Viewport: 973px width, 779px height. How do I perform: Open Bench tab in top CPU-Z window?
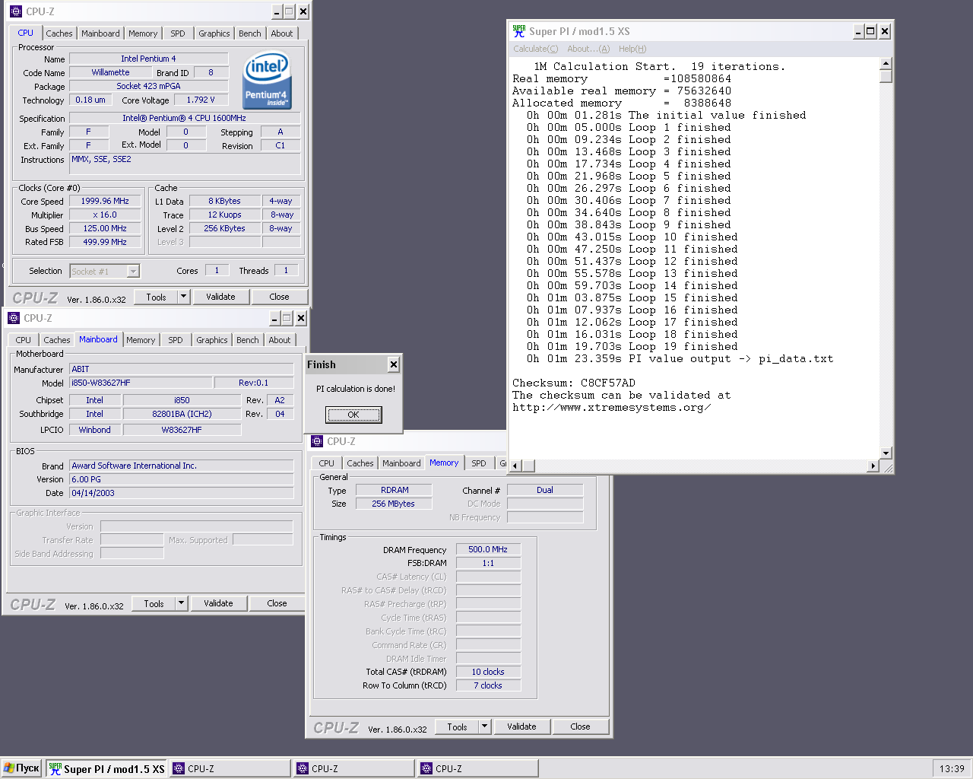(x=249, y=33)
